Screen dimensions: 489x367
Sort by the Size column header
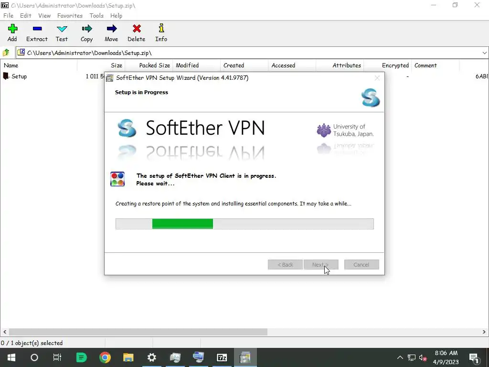point(101,65)
